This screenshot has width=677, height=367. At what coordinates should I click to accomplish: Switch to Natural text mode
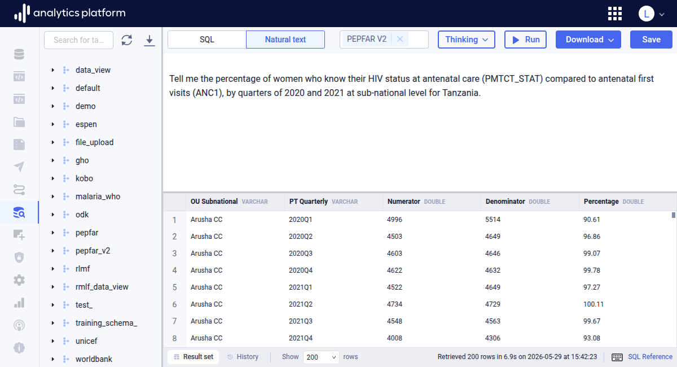285,40
